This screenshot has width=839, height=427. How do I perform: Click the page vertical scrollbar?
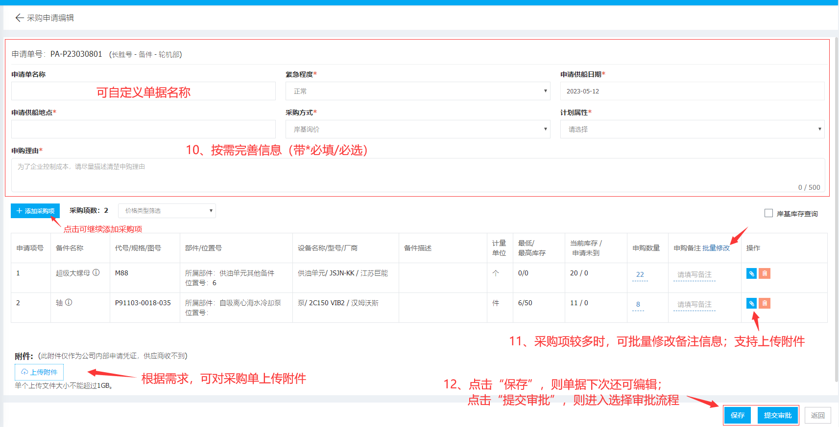click(x=837, y=210)
